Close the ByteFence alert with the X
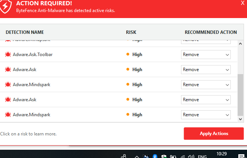247x158 pixels. coord(242,3)
